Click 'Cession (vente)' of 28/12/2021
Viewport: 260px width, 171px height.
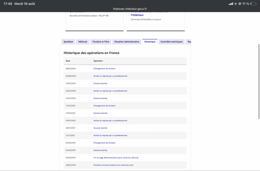100,128
